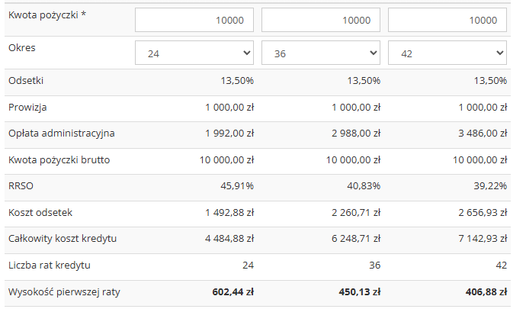Click the first installment amount 602,44 zł
Image resolution: width=526 pixels, height=309 pixels.
(233, 292)
